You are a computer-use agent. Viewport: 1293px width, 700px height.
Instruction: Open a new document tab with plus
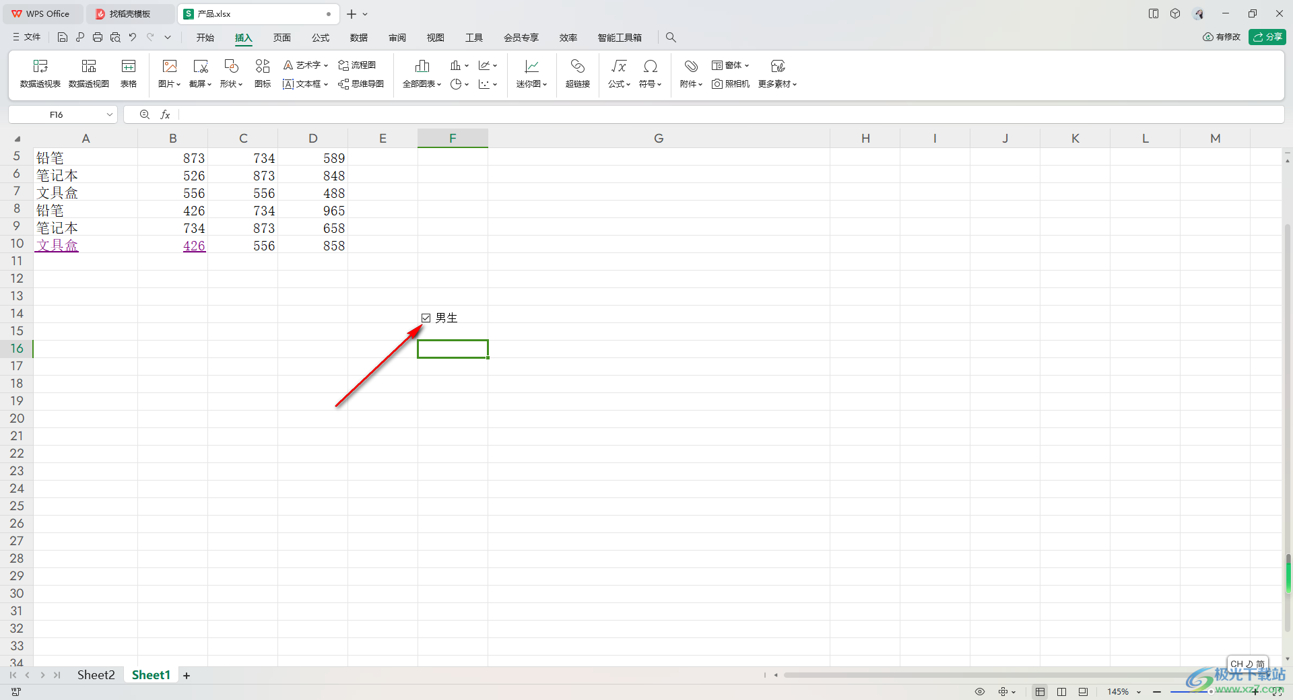352,13
